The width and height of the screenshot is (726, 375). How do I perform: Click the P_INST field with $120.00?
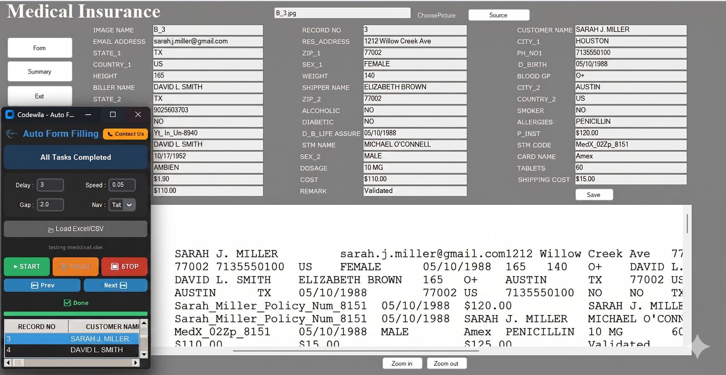click(631, 133)
